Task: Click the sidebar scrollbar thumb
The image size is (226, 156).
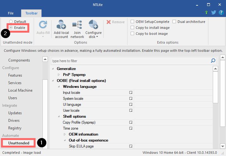Action: 45,114
